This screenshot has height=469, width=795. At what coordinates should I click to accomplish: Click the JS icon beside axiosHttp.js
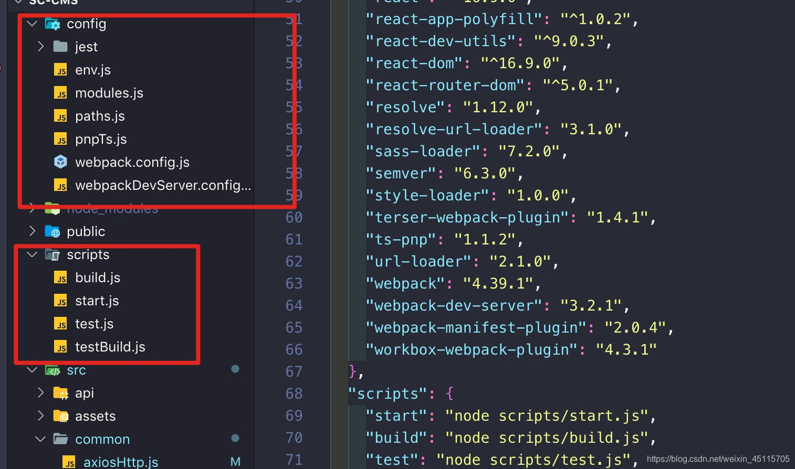click(x=69, y=462)
